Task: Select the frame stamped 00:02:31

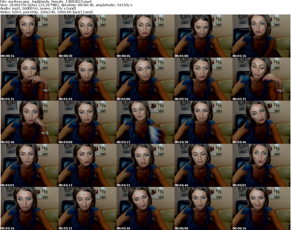Action: tap(261, 79)
